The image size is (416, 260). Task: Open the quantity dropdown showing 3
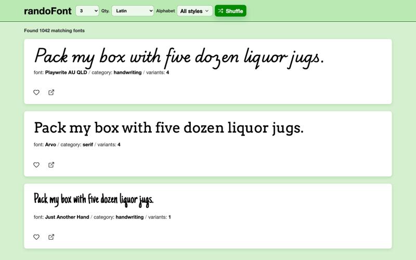click(x=87, y=11)
